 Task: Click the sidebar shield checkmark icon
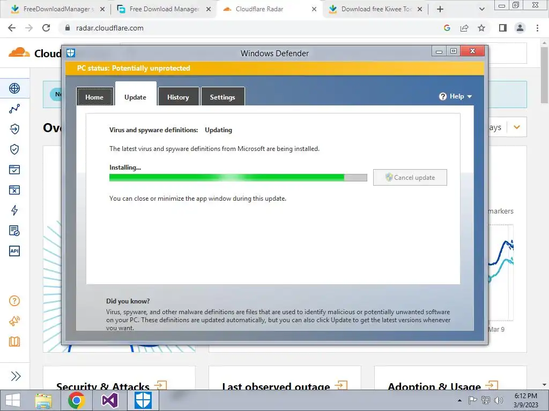[14, 149]
